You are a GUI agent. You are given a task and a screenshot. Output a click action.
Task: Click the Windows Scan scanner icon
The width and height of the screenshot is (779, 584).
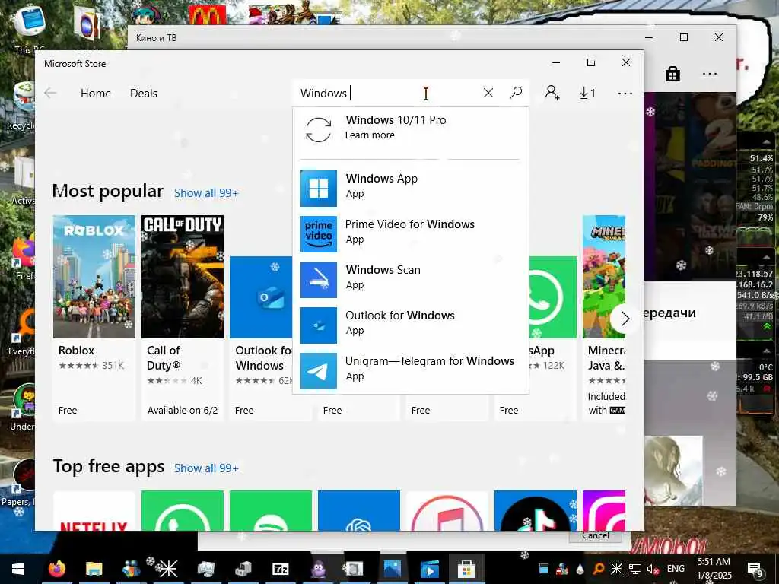tap(319, 280)
